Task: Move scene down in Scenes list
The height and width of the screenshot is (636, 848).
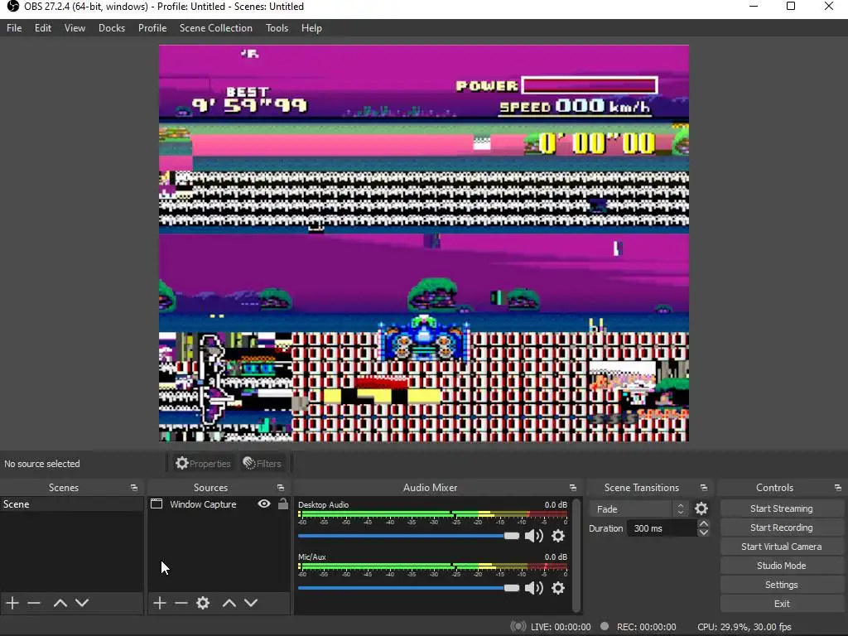Action: (82, 603)
